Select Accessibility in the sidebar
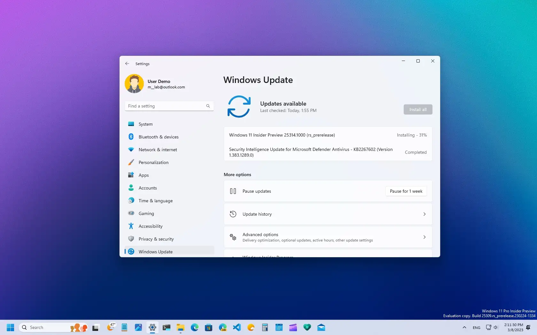Image resolution: width=537 pixels, height=335 pixels. point(169,226)
